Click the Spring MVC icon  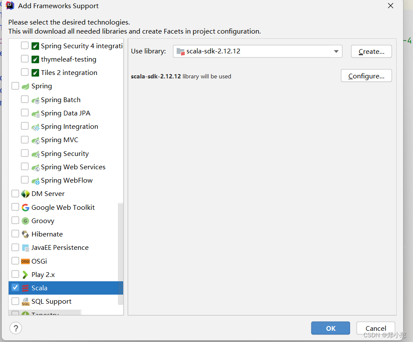(35, 140)
